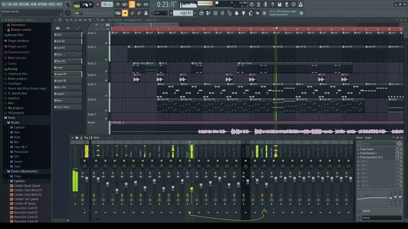The image size is (408, 229).
Task: Open Fruity Reeverb 2 slot arrow
Action: click(358, 153)
